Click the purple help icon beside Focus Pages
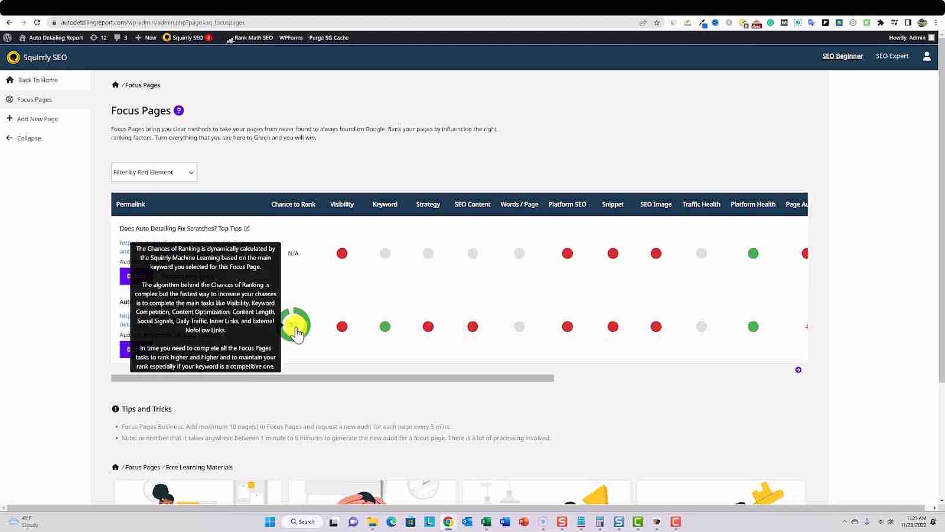The image size is (945, 532). [179, 111]
